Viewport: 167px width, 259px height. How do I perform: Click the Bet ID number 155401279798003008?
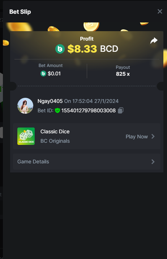coord(89,110)
